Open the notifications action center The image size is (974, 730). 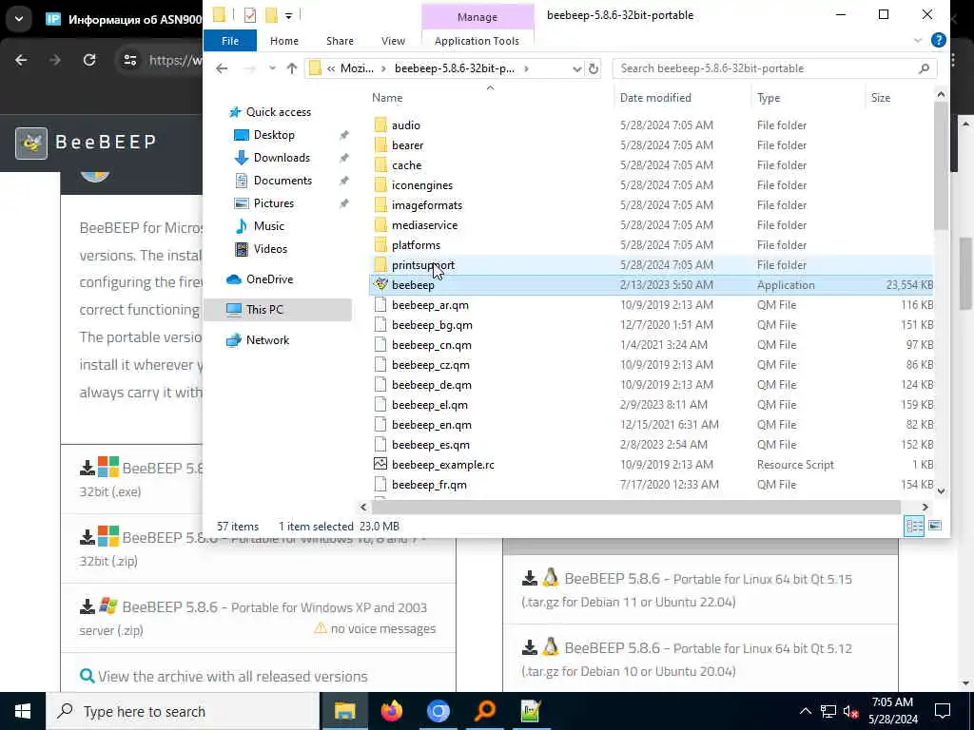point(943,711)
